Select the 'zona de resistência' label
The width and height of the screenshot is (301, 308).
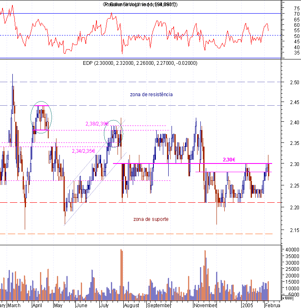point(151,95)
